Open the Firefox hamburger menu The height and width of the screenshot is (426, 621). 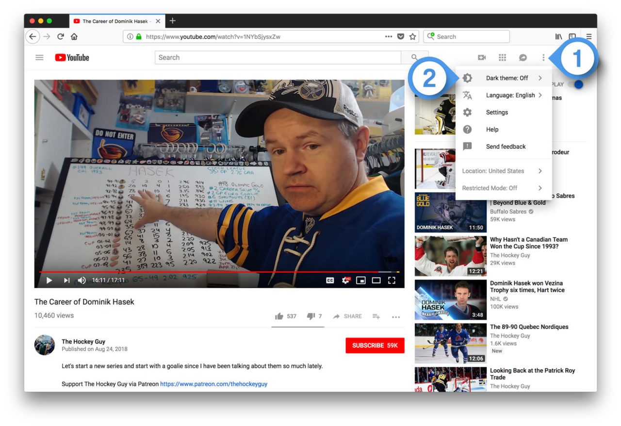[x=588, y=36]
